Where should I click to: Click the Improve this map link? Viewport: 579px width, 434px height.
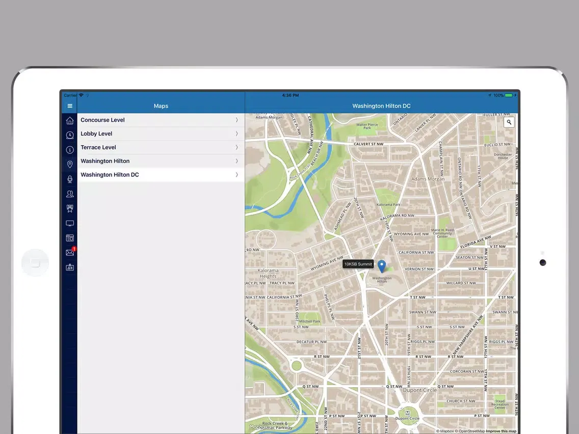click(x=501, y=431)
